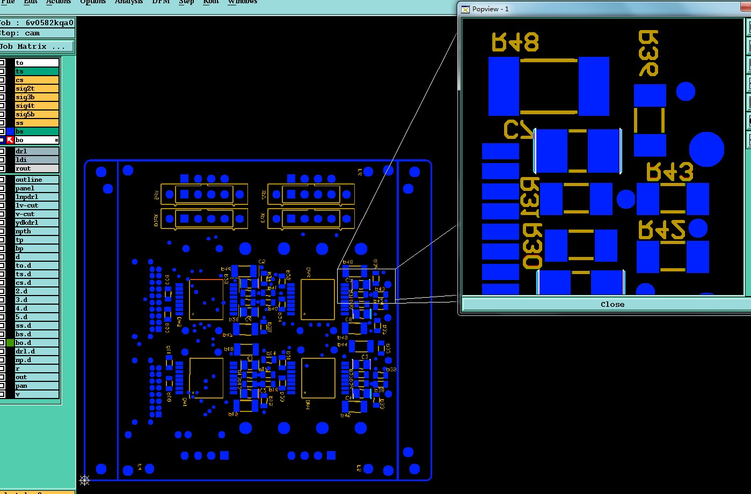This screenshot has width=751, height=494.
Task: Select the sig5b layer name
Action: tap(37, 114)
